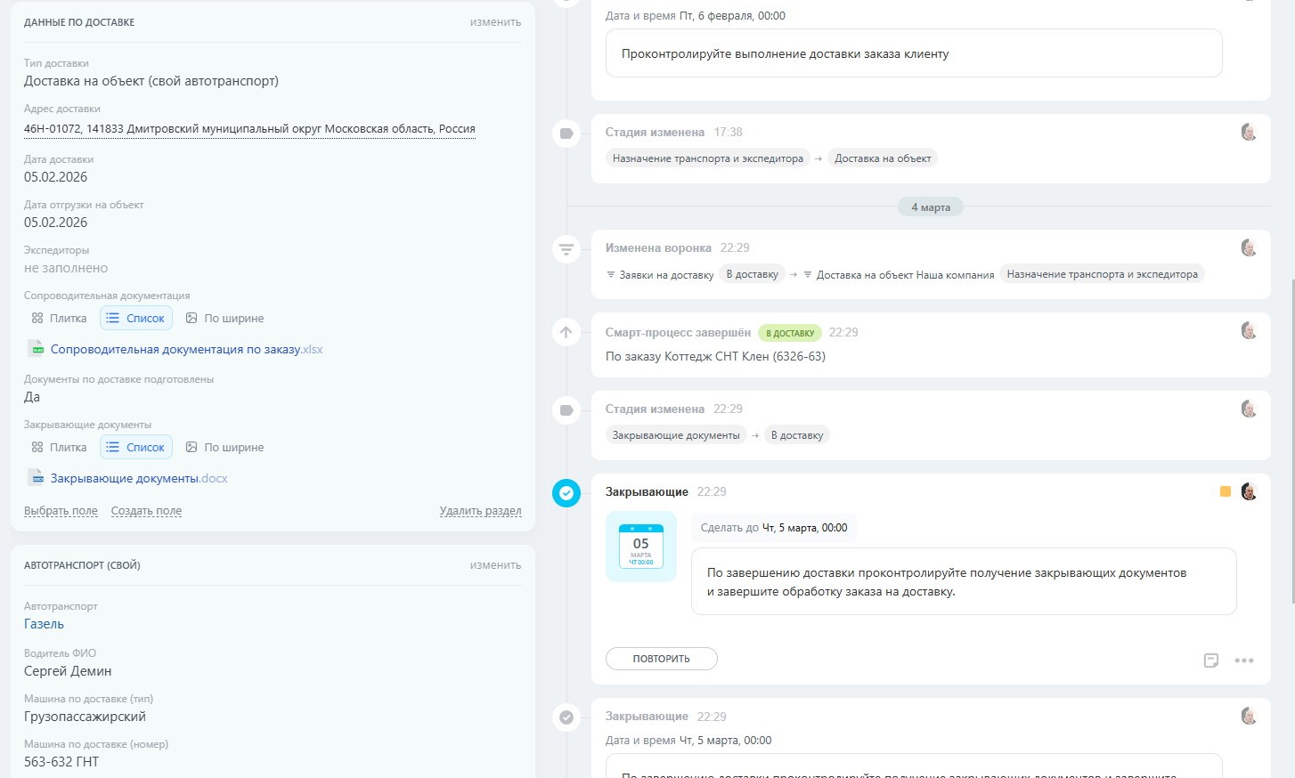This screenshot has height=778, width=1295.
Task: Open Сопроводительная документация по заказу.xlsx
Action: [186, 349]
